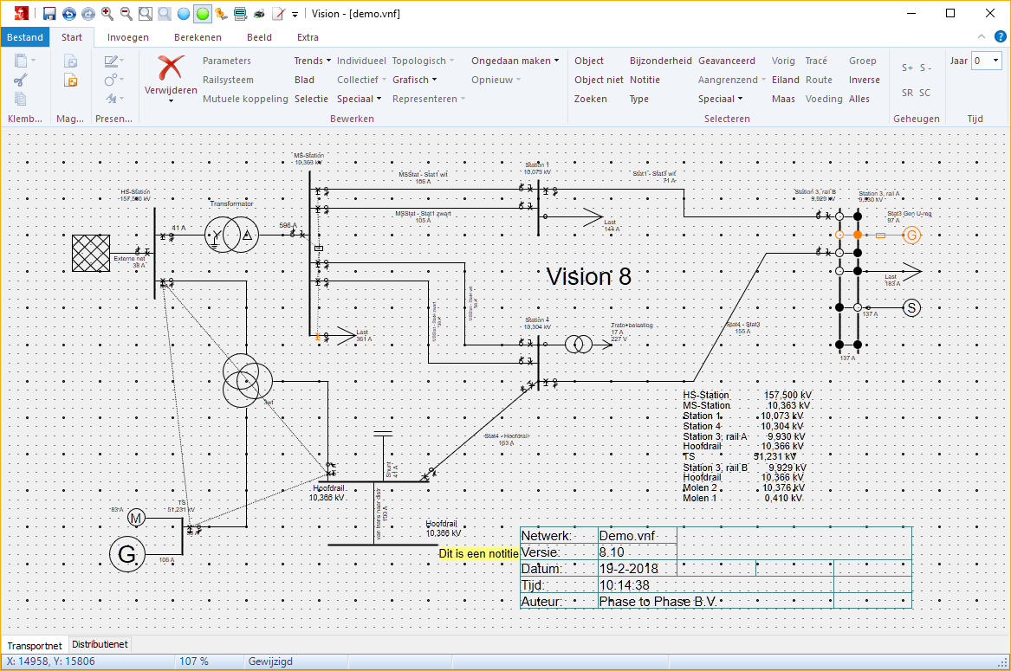Click the blue Undo arrow icon
The width and height of the screenshot is (1011, 671).
[x=69, y=14]
